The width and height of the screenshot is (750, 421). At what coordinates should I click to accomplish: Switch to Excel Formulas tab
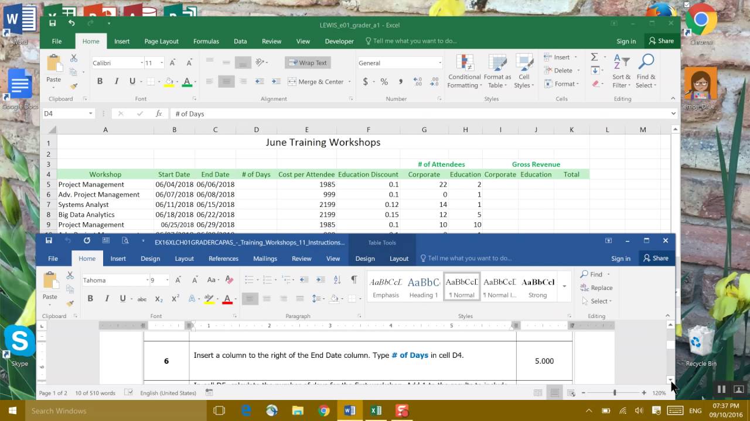[x=206, y=41]
